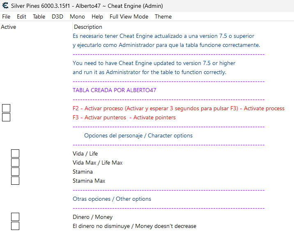Click the window title Silver Pines text

[x=87, y=6]
